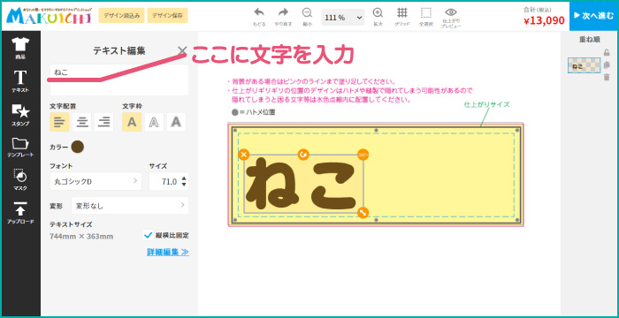This screenshot has width=619, height=318.
Task: Click the デザイン保存 button
Action: (x=167, y=15)
